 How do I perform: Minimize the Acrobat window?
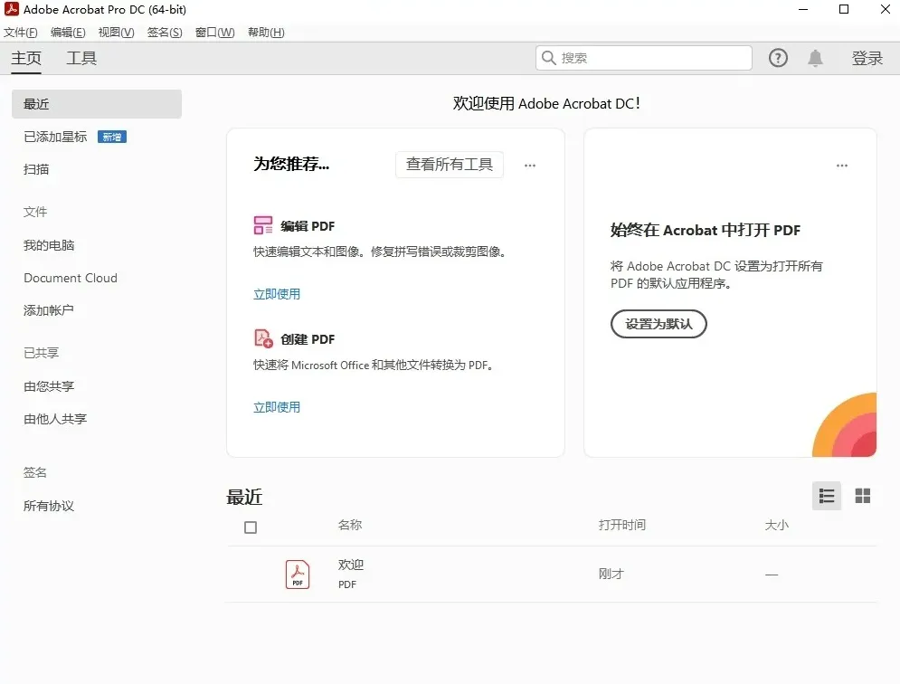point(803,9)
